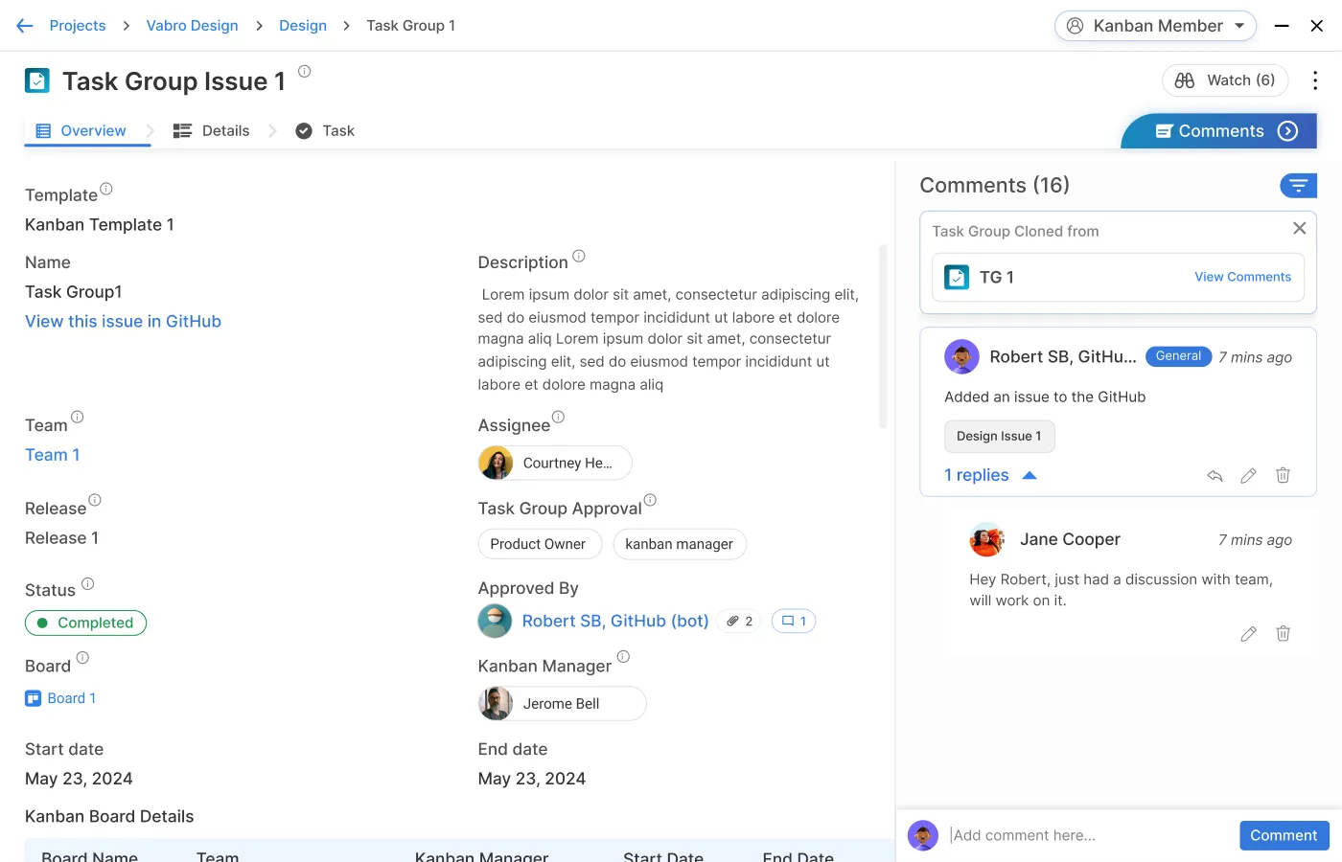Dismiss the Task Group Cloned from card

(1299, 228)
